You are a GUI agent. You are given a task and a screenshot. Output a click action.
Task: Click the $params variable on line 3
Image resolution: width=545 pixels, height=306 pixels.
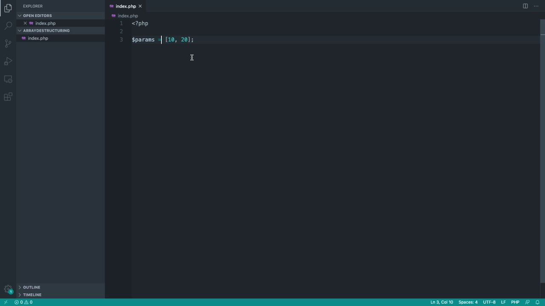[x=143, y=40]
